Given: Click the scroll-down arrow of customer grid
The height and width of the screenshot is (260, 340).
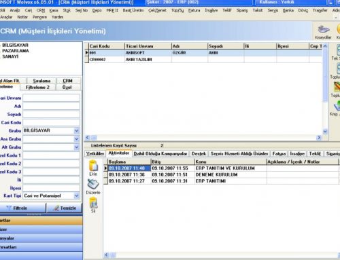Looking at the screenshot, I should (325, 132).
